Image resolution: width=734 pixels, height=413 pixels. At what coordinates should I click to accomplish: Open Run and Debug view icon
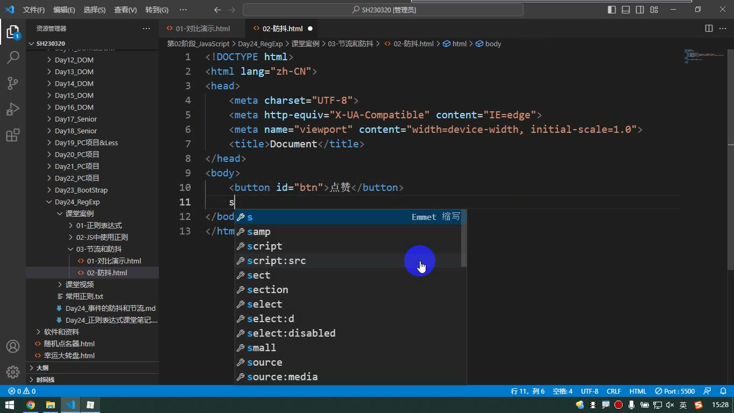[x=12, y=109]
